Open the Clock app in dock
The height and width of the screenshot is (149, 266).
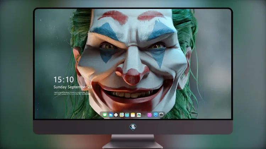coord(116,115)
